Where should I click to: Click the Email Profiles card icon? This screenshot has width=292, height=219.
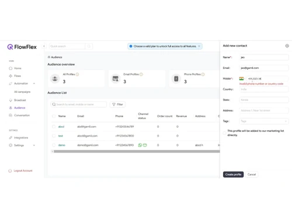tap(116, 78)
